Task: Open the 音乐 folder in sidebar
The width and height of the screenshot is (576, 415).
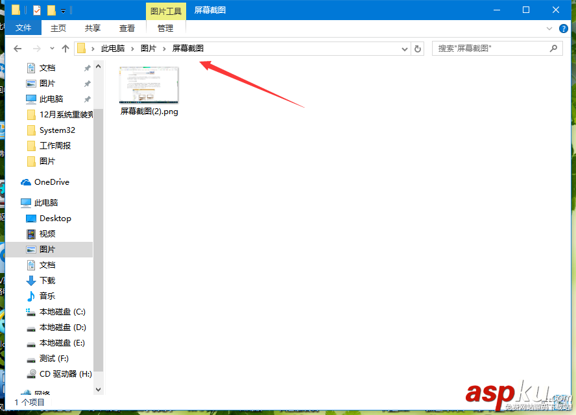Action: coord(45,296)
